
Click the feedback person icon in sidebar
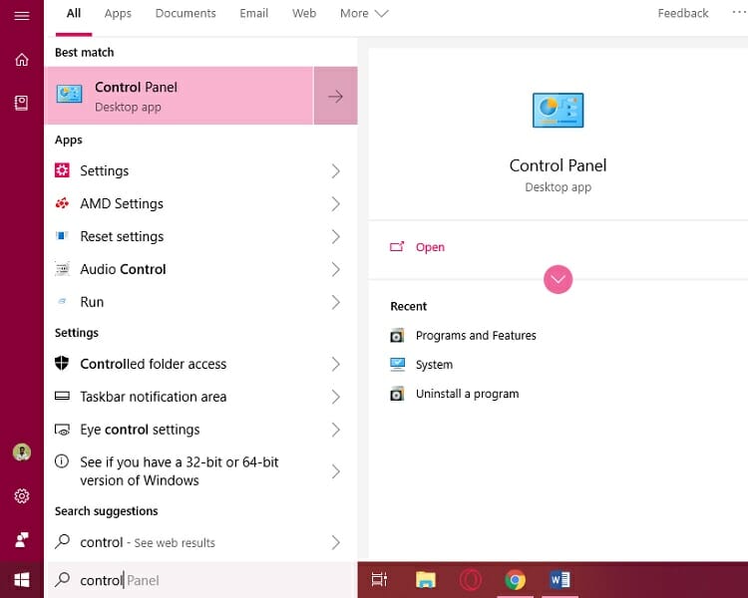[22, 539]
